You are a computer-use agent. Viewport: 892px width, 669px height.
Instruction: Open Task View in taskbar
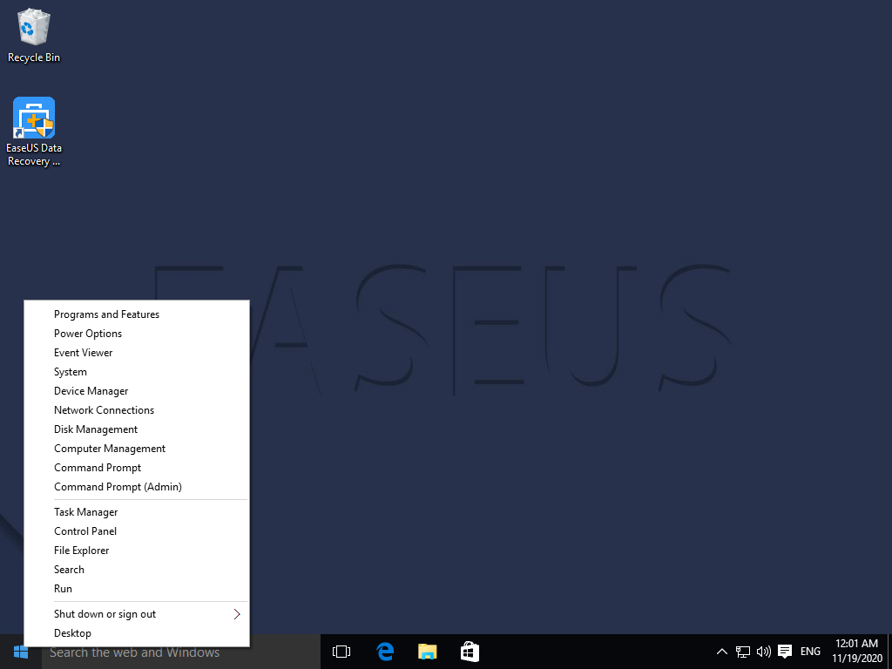pyautogui.click(x=341, y=652)
